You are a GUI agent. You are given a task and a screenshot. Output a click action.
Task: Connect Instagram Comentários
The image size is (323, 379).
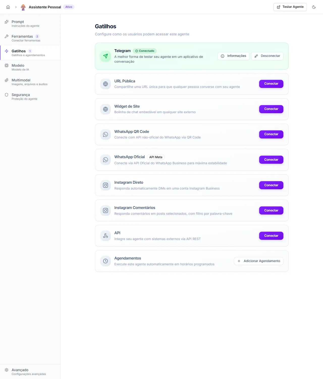click(x=271, y=210)
